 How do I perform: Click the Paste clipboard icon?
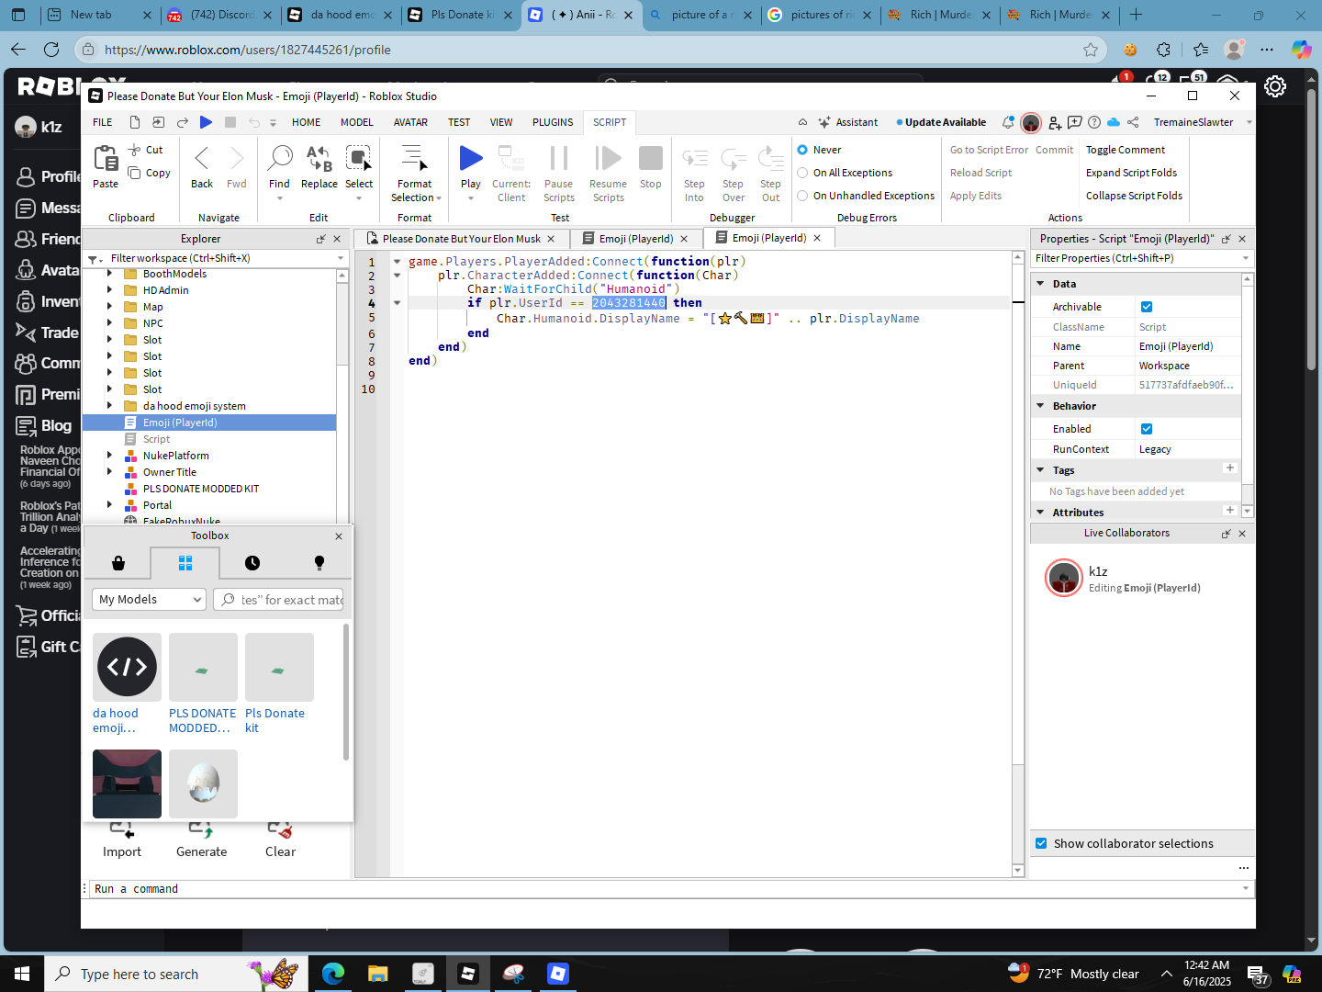point(106,159)
